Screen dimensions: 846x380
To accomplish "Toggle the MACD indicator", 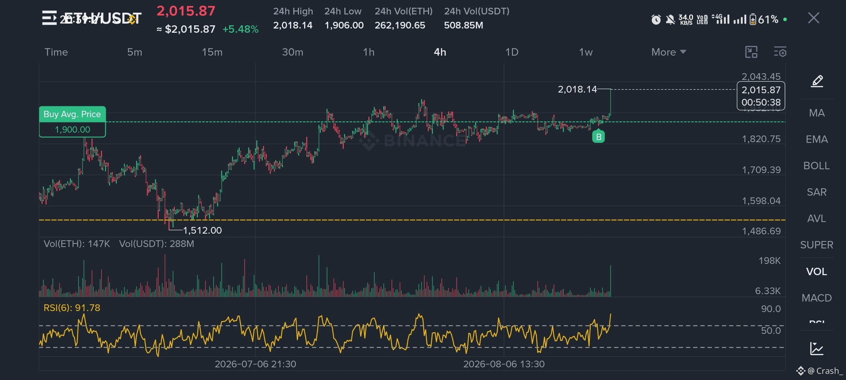I will point(817,298).
